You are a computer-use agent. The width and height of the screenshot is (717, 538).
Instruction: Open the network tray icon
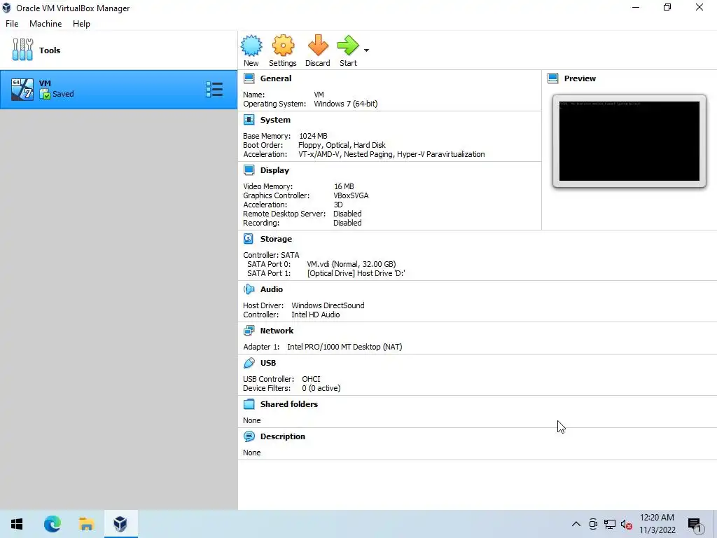610,524
